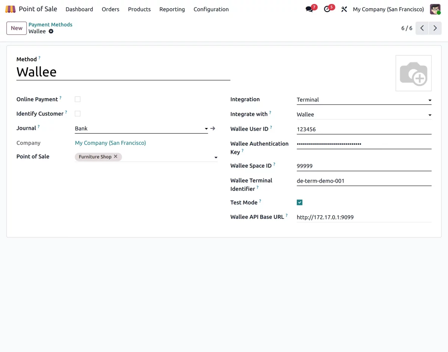Edit the Wallee User ID field
Viewport: 448px width, 352px height.
tap(364, 130)
